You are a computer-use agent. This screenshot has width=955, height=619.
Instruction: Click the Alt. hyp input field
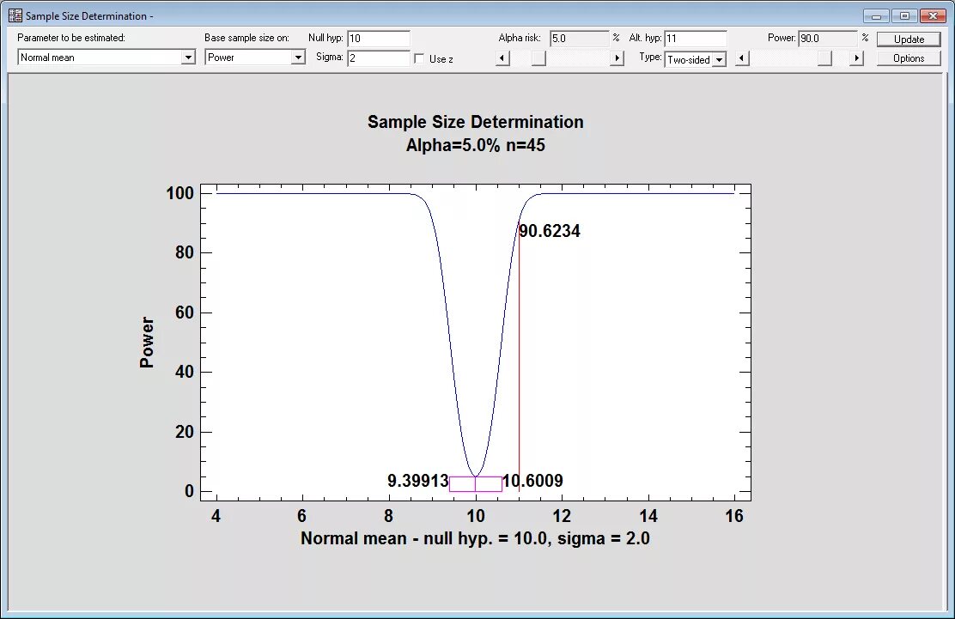(696, 39)
